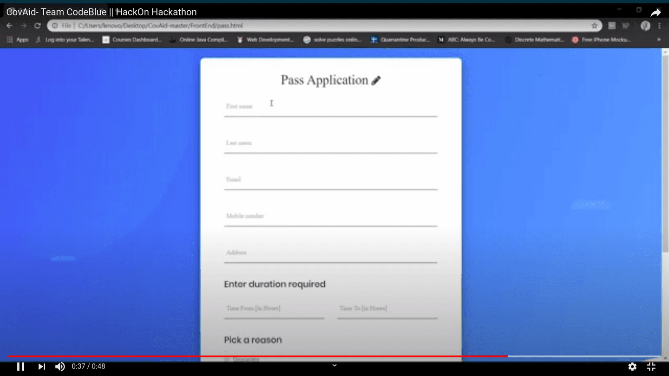The width and height of the screenshot is (669, 376).
Task: Open the 'Web Development...' bookmark
Action: 265,40
